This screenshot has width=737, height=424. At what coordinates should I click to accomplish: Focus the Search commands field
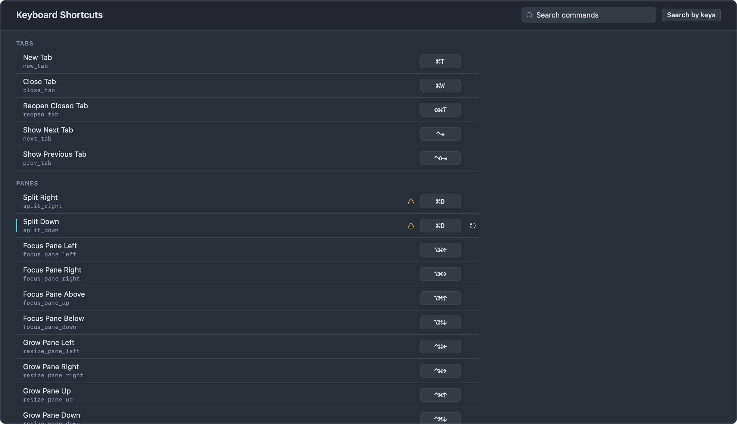[588, 15]
